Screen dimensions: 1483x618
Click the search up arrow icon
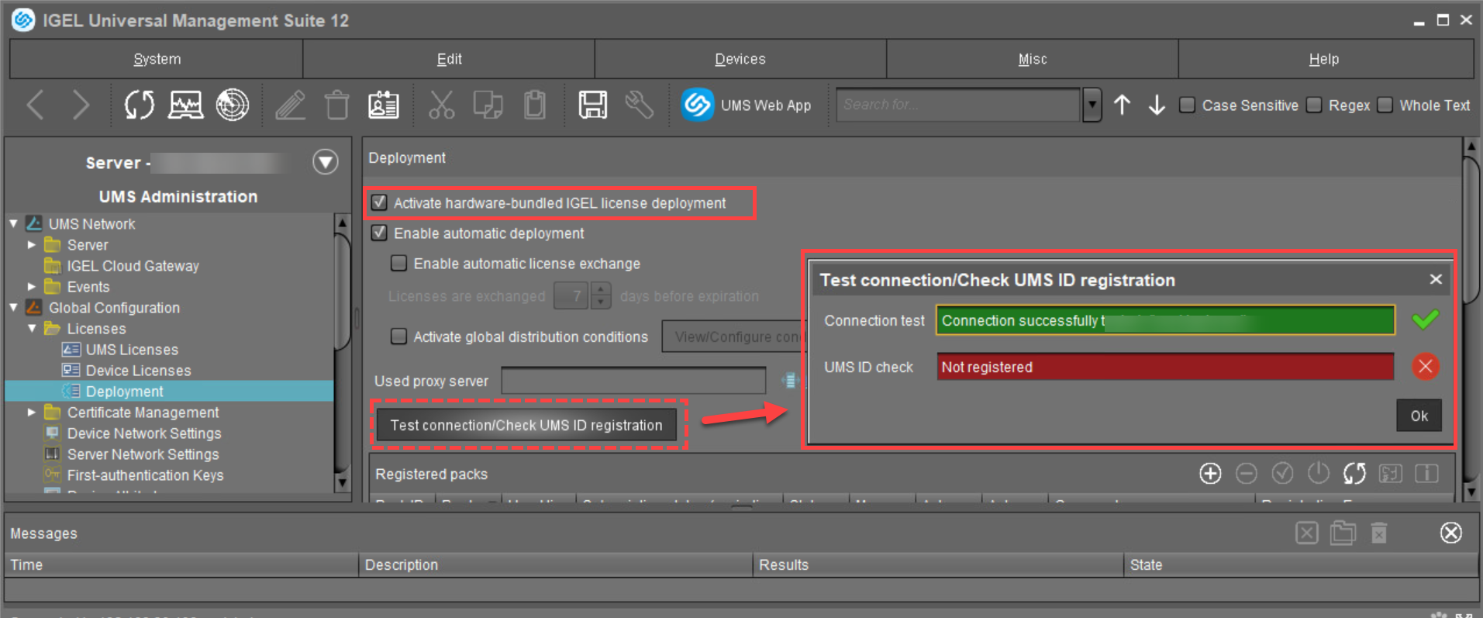[x=1122, y=105]
